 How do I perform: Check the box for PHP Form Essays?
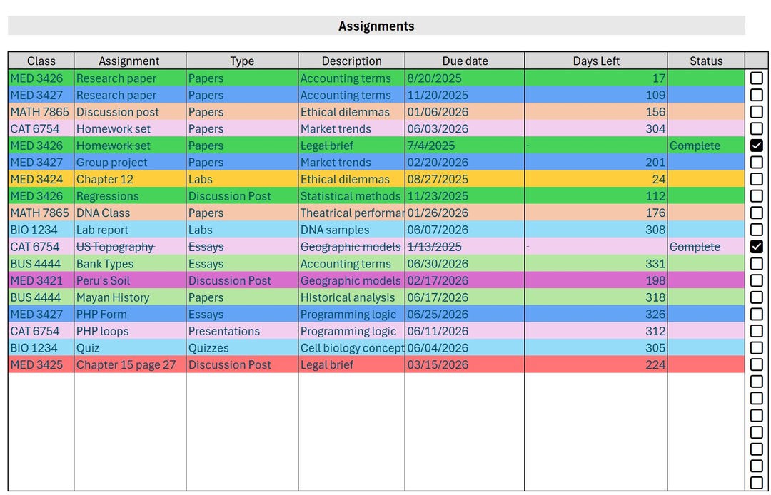pyautogui.click(x=757, y=314)
